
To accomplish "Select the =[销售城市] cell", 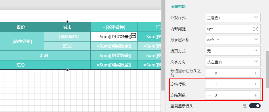I will click(x=67, y=37).
